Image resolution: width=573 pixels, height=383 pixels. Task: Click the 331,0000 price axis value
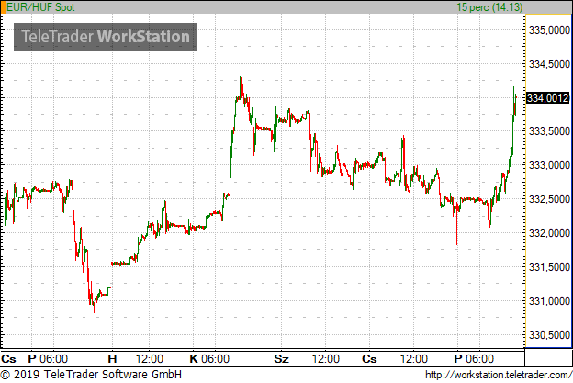[x=550, y=301]
